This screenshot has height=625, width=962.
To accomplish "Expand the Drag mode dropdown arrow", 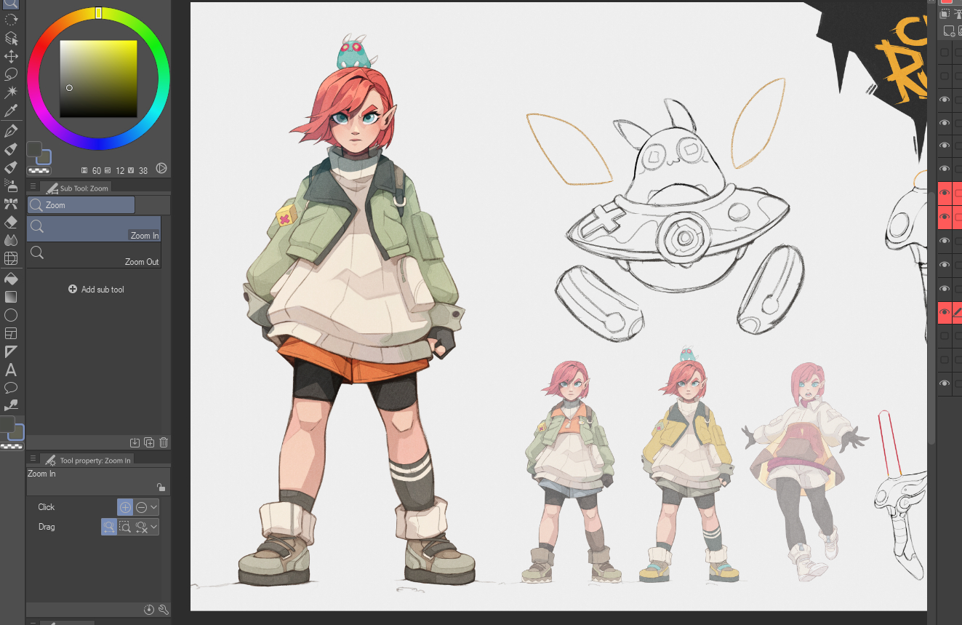I will (x=153, y=527).
